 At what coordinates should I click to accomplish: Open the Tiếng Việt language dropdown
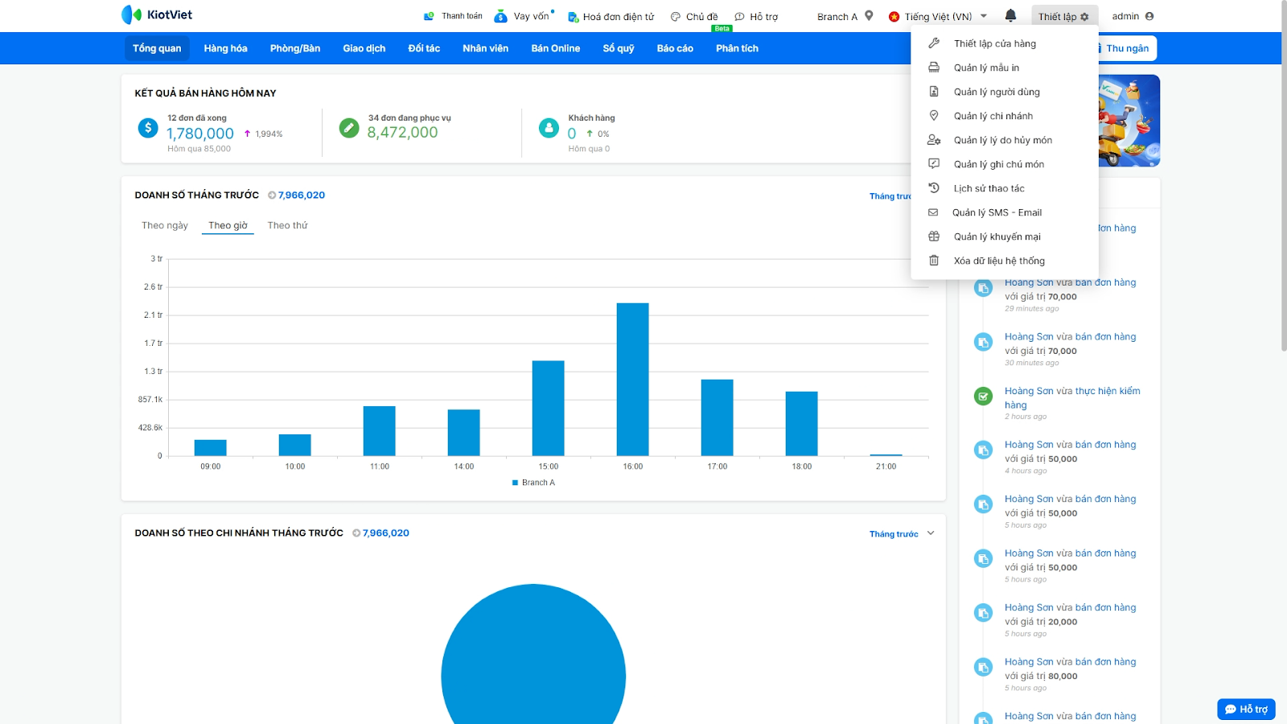point(938,16)
